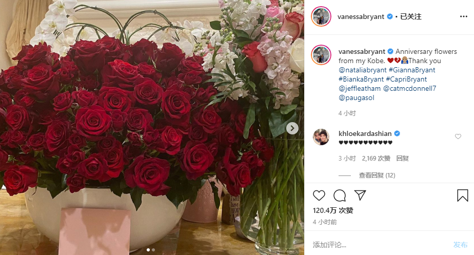Viewport: 474px width, 255px height.
Task: Expand 查看回复 (12) replies
Action: coord(377,175)
